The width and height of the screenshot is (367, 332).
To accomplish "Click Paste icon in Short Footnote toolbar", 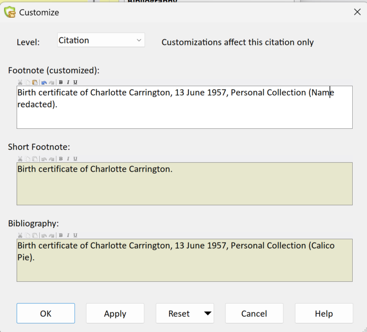I will pyautogui.click(x=35, y=159).
